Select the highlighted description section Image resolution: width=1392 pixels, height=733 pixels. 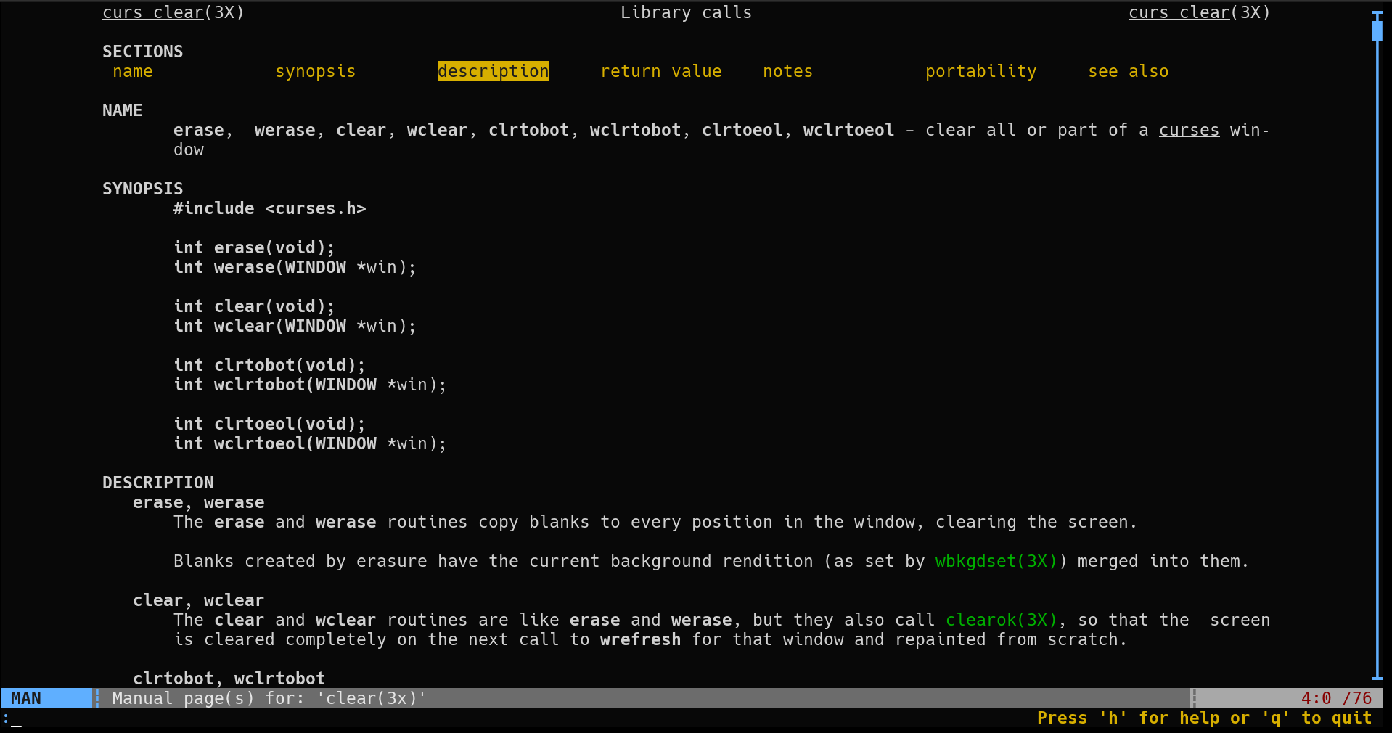493,71
